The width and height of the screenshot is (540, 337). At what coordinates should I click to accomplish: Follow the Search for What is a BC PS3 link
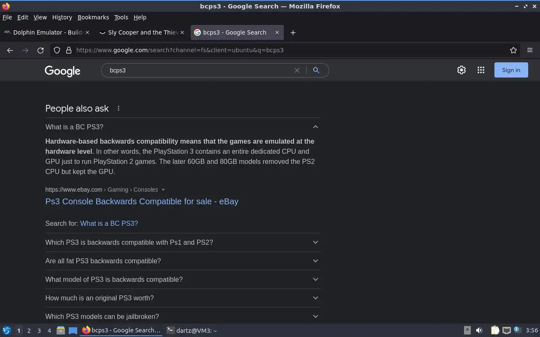click(109, 223)
